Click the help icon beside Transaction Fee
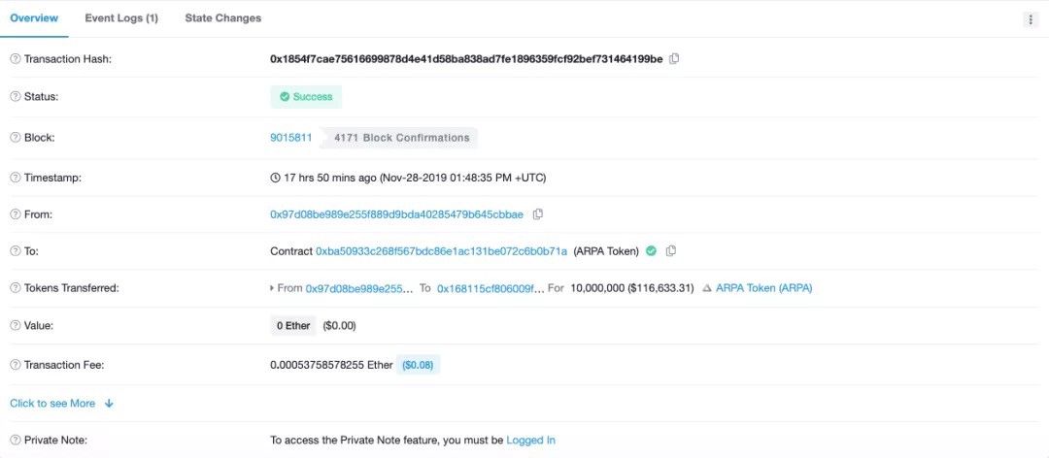1049x458 pixels. [x=15, y=365]
